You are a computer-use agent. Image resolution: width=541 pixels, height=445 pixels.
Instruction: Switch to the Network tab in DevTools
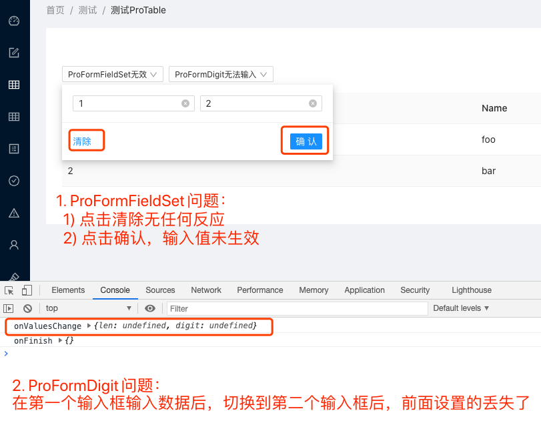click(x=205, y=290)
